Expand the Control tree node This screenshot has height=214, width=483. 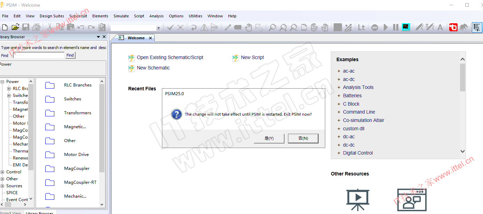click(x=2, y=172)
